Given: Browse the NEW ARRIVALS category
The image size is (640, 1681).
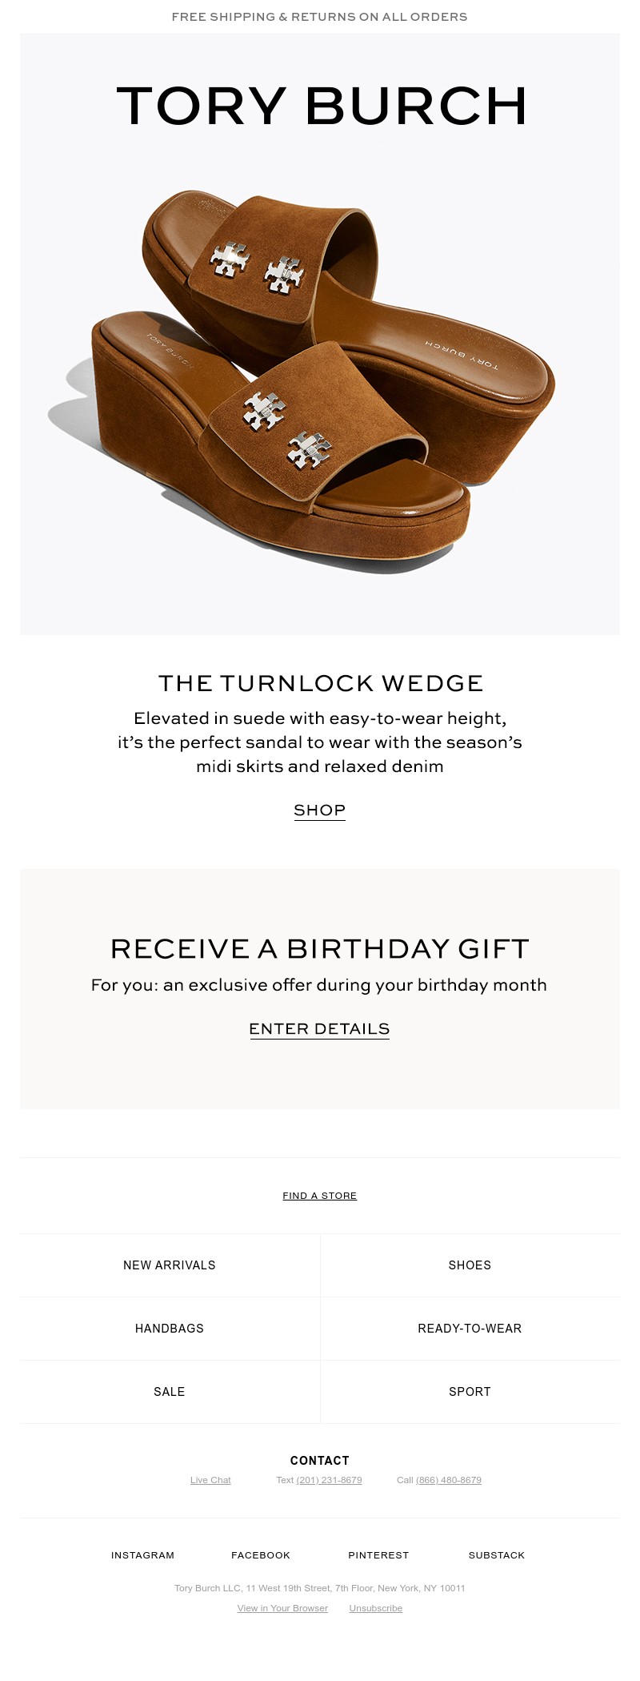Looking at the screenshot, I should pos(168,1265).
